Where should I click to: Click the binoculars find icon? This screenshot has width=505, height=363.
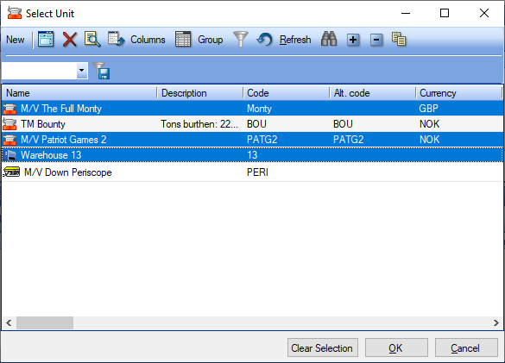[329, 40]
